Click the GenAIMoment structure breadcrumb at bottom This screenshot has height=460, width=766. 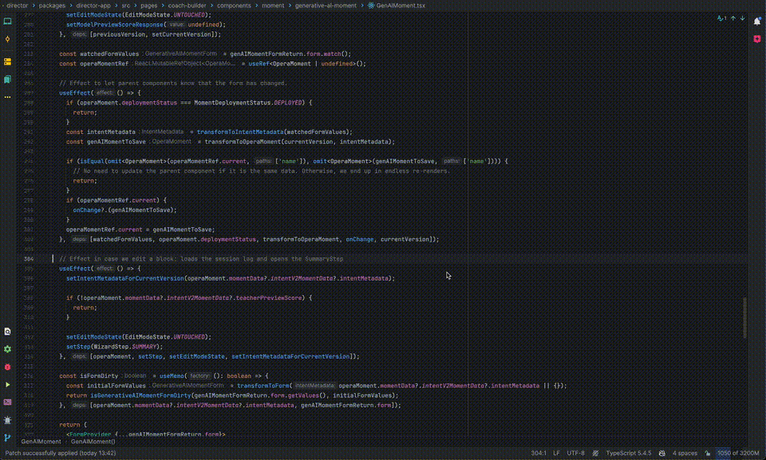(x=41, y=442)
